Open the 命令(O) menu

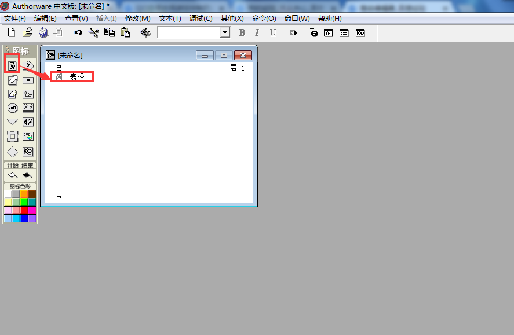264,19
